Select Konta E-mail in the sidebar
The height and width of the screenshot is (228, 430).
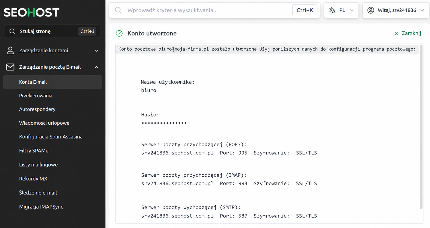point(53,82)
